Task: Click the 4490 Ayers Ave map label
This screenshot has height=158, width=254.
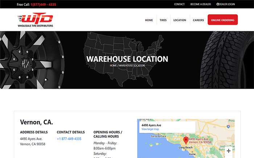Action: pyautogui.click(x=200, y=141)
